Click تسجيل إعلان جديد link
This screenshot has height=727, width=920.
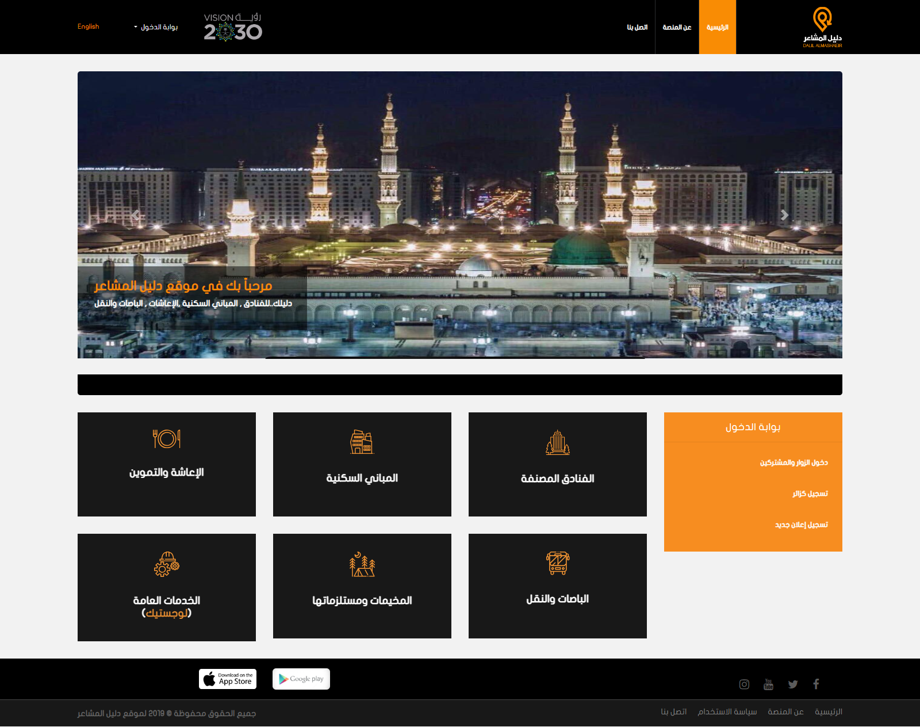[801, 525]
